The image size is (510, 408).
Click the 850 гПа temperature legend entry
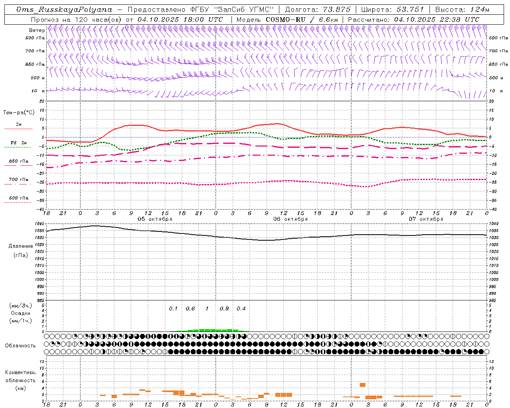point(19,161)
